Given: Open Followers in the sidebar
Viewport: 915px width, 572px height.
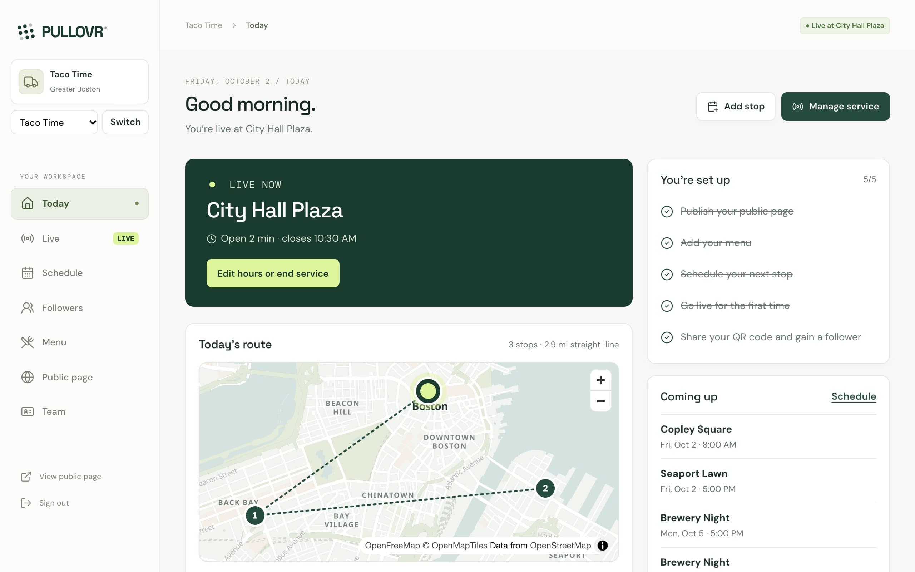Looking at the screenshot, I should pyautogui.click(x=79, y=307).
